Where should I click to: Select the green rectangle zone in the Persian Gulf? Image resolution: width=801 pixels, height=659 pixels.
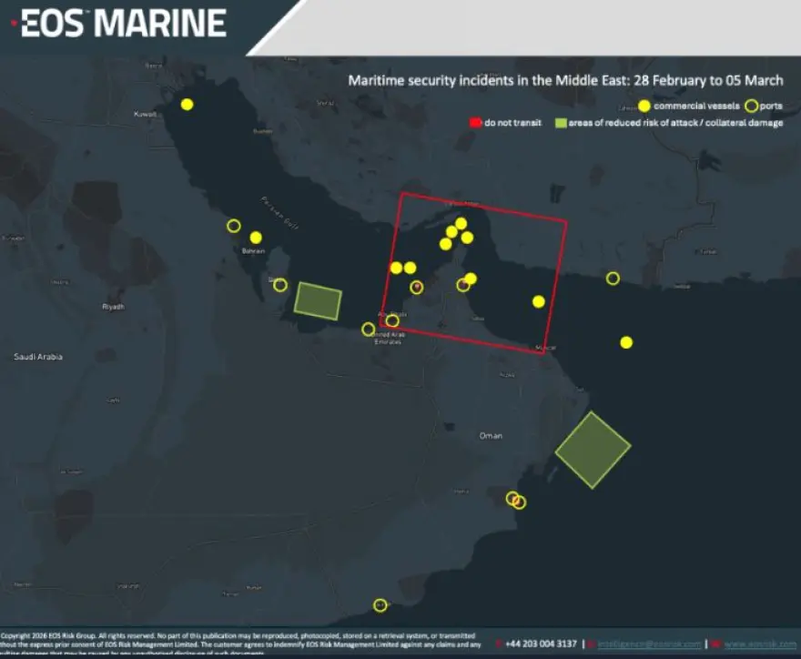319,301
